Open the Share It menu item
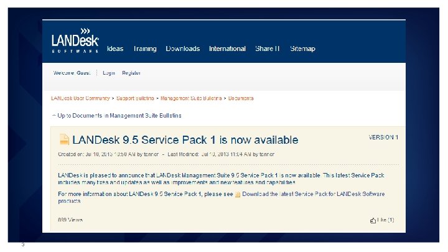Screen dimensions: 448x252 tap(268, 49)
